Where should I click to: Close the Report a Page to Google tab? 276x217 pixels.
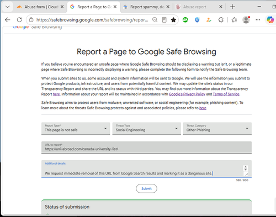click(x=115, y=7)
